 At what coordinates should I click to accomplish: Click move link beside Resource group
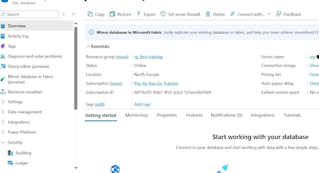click(x=122, y=57)
